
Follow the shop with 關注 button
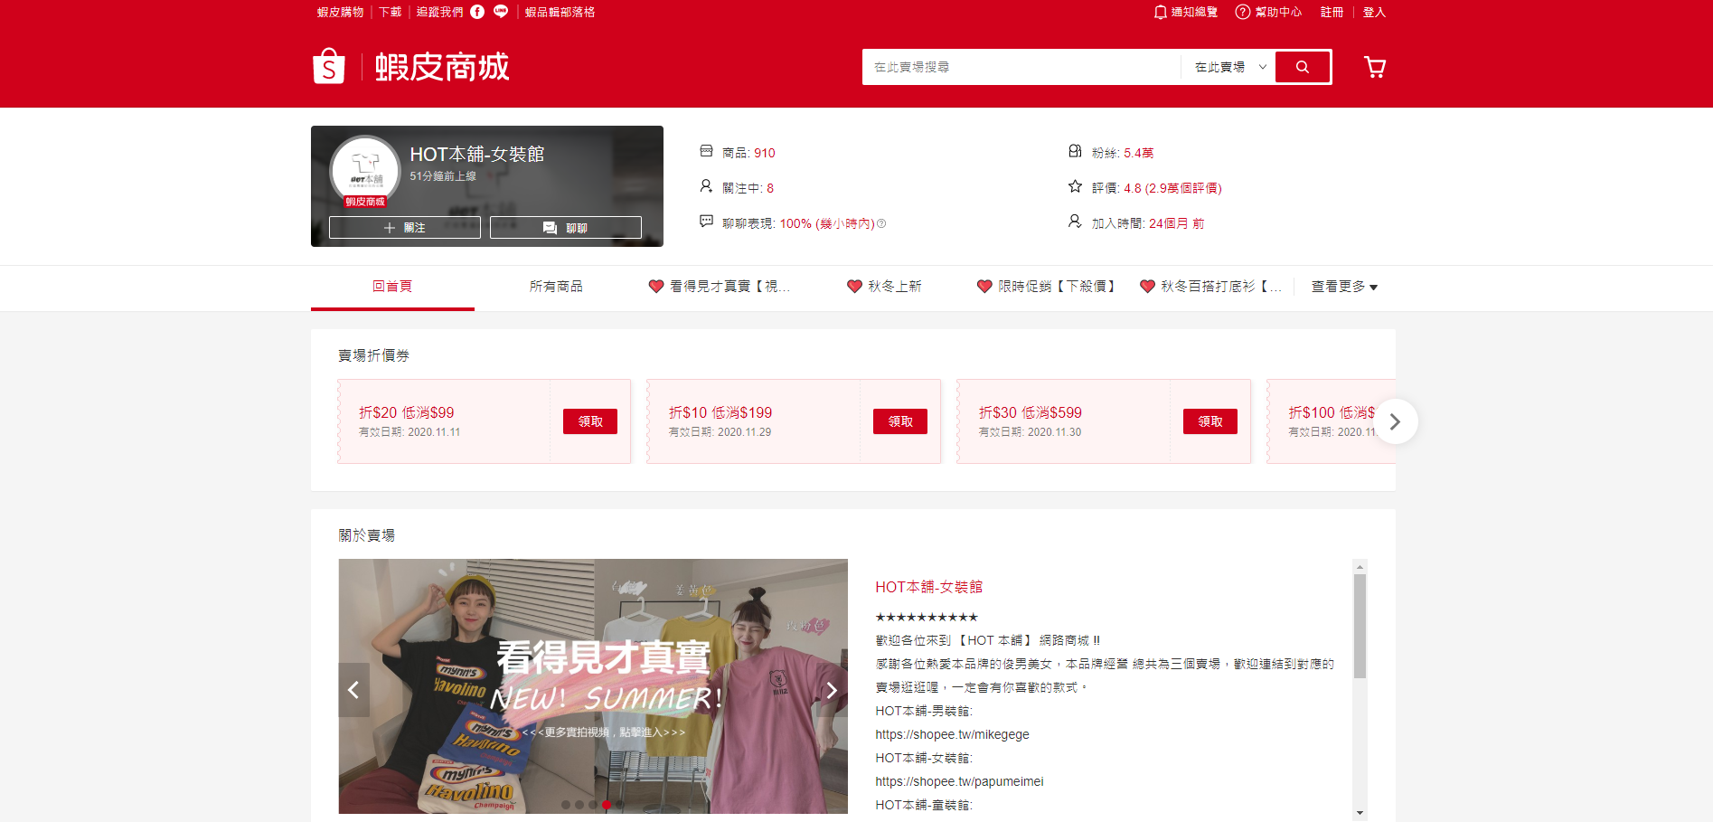pyautogui.click(x=404, y=228)
